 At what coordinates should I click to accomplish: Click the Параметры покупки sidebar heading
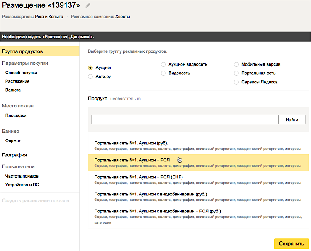(x=25, y=63)
